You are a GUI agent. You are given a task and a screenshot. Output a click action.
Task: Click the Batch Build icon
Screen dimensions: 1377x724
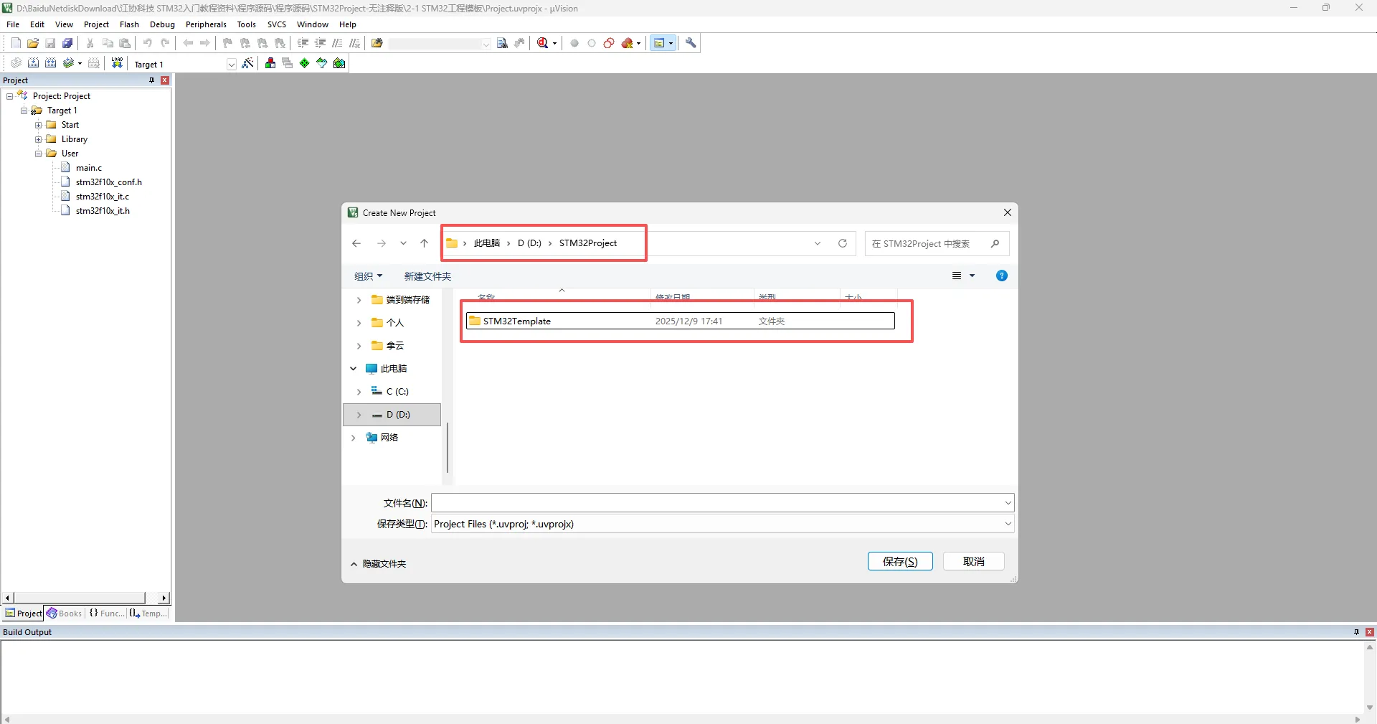tap(68, 63)
